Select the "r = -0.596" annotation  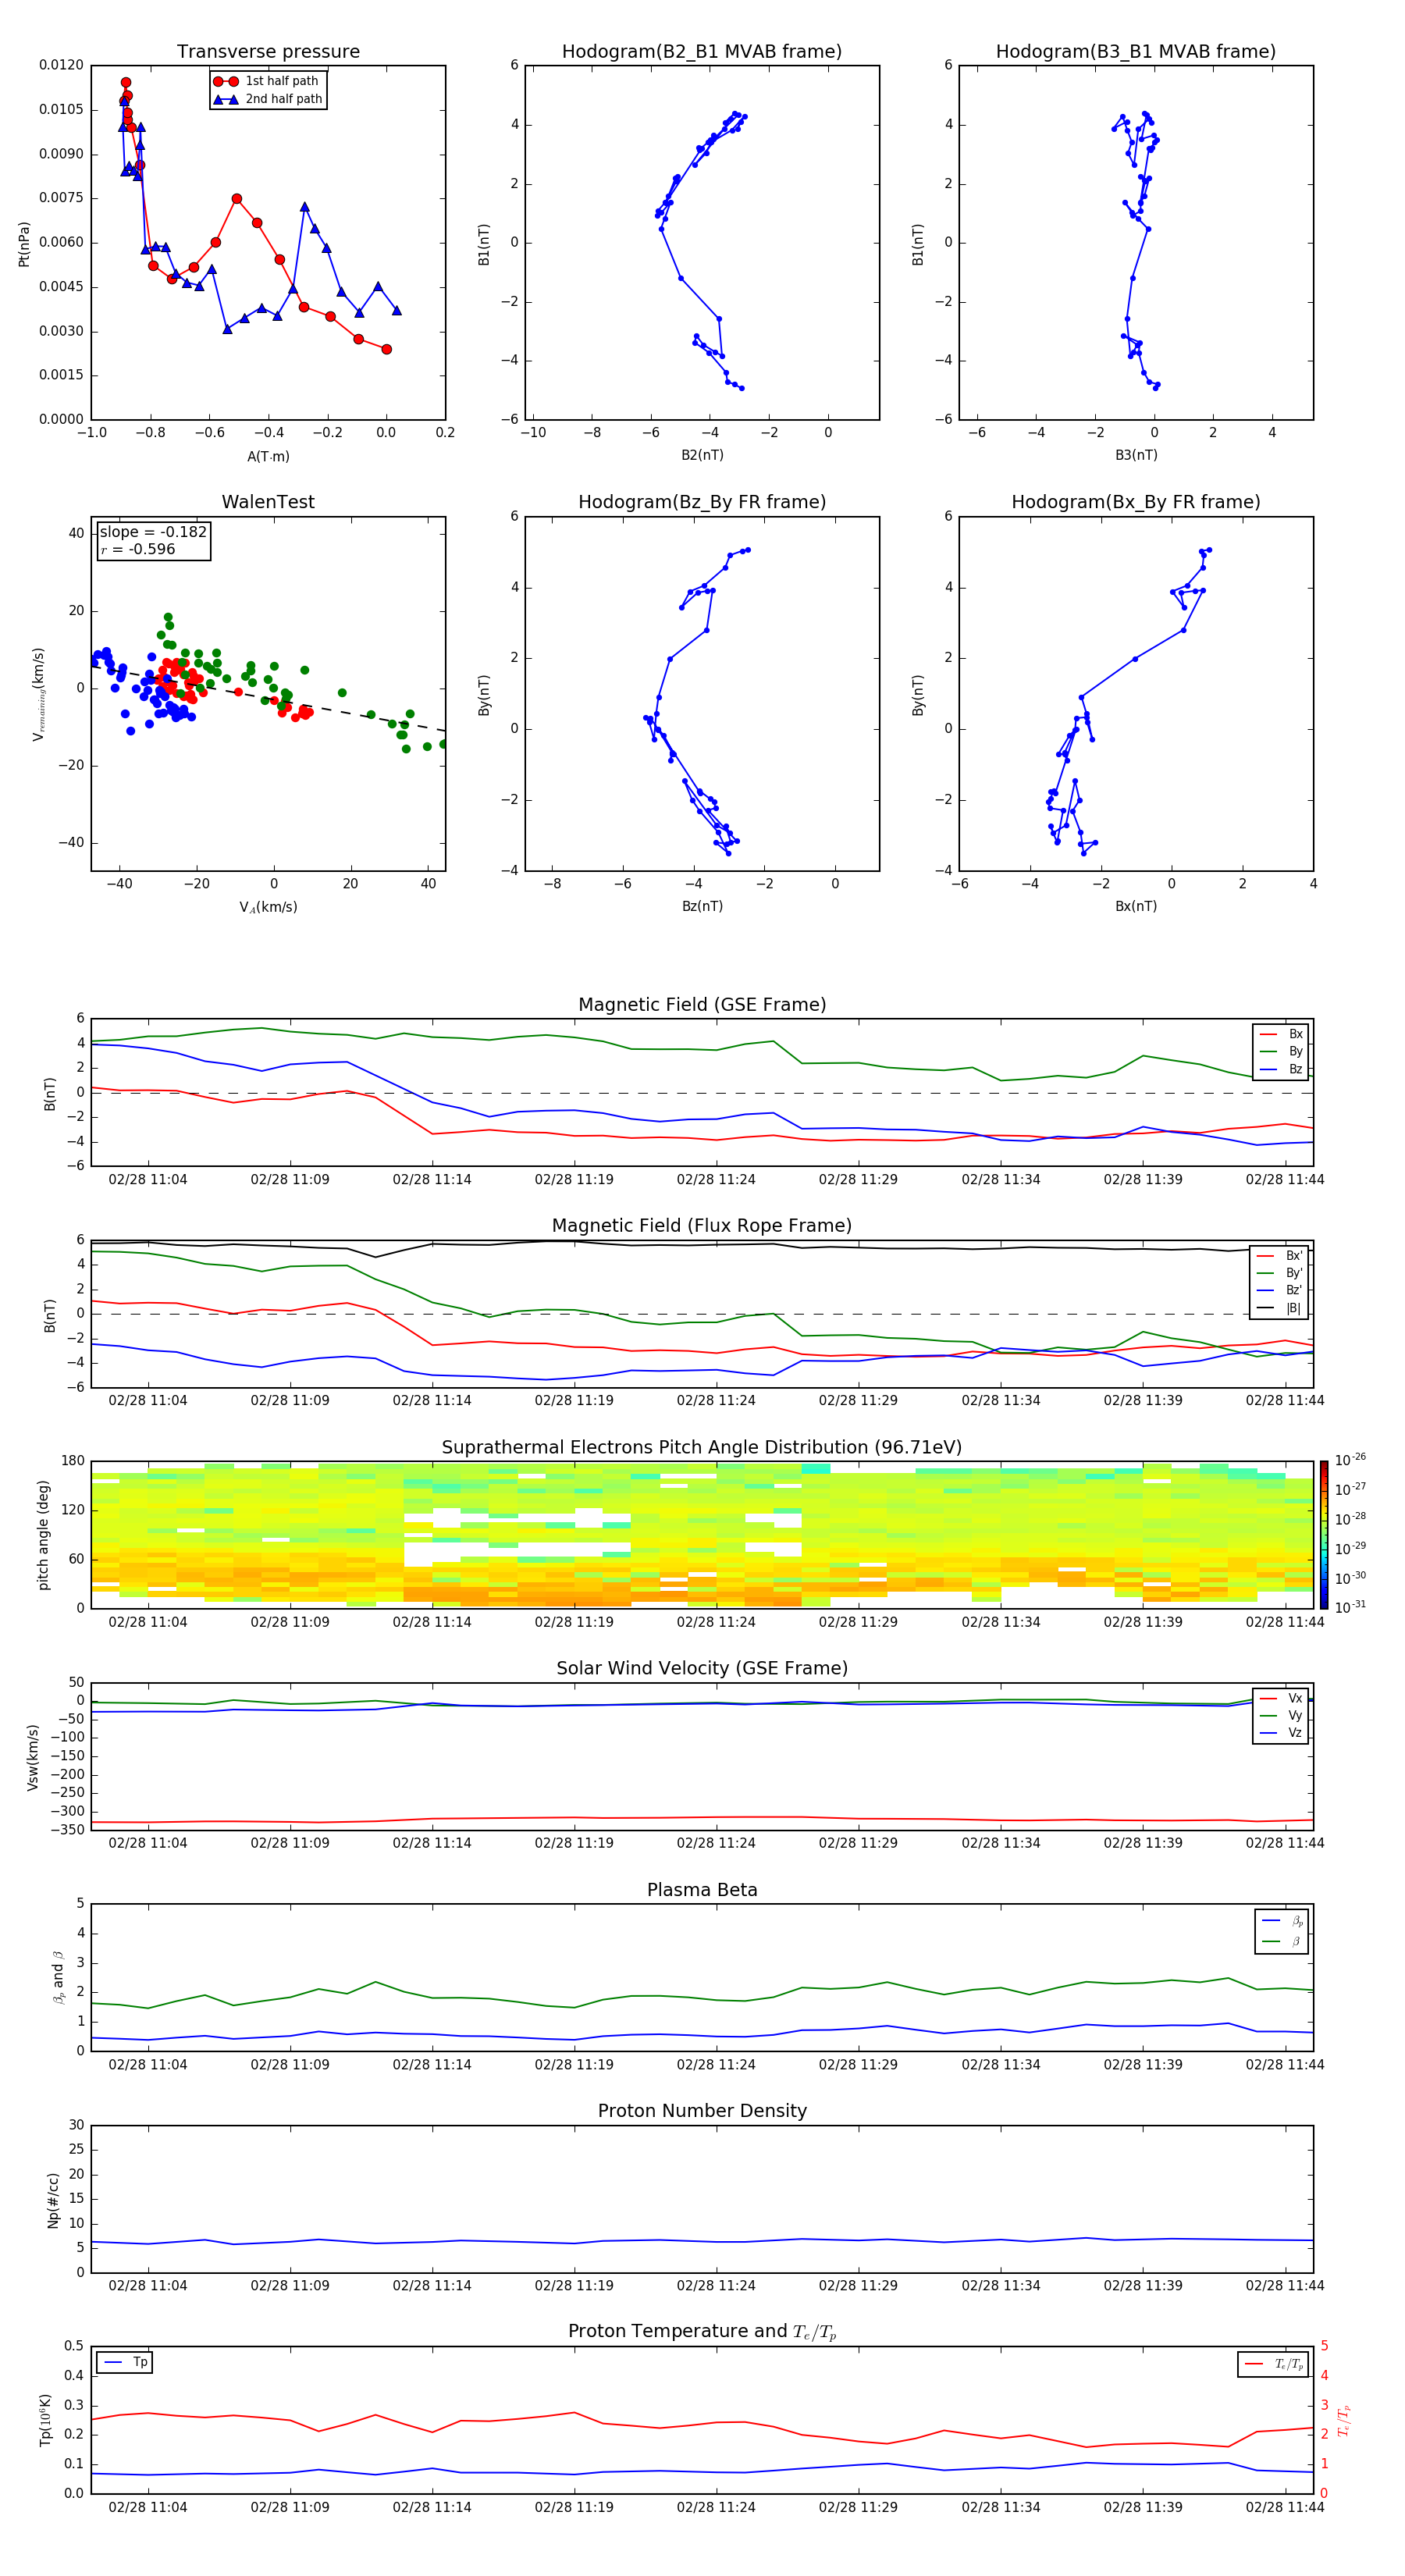(138, 549)
